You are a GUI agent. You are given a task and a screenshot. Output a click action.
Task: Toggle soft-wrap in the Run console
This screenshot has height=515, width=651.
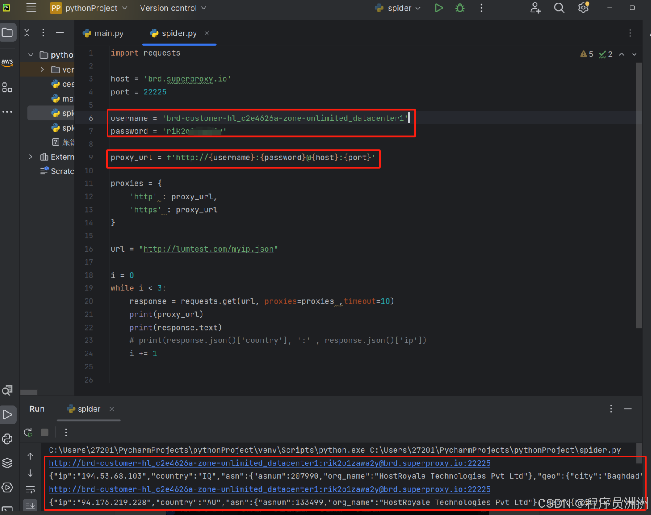[30, 489]
